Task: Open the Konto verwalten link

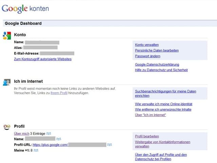Action: [x=147, y=45]
